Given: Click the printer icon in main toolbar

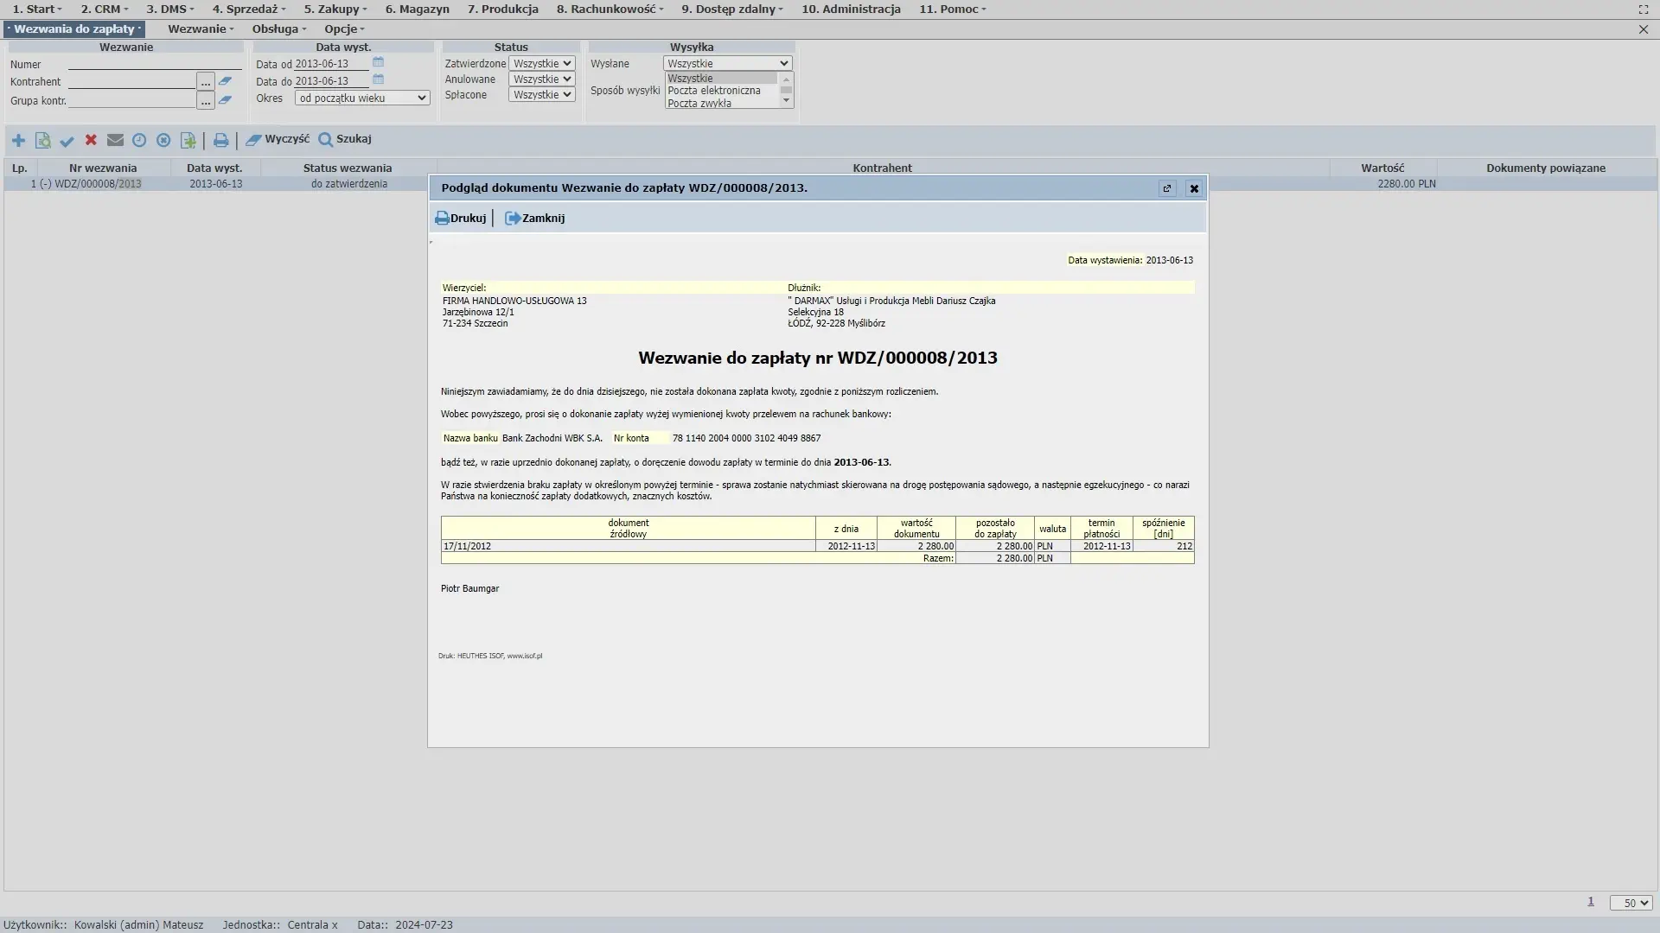Looking at the screenshot, I should (x=220, y=140).
